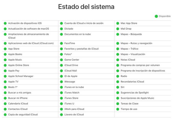This screenshot has height=120, width=179.
Task: Click the green status dot beside Siri
Action: pyautogui.click(x=118, y=87)
